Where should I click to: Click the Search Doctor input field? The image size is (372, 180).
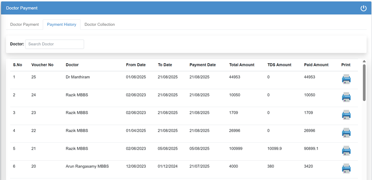coord(54,44)
